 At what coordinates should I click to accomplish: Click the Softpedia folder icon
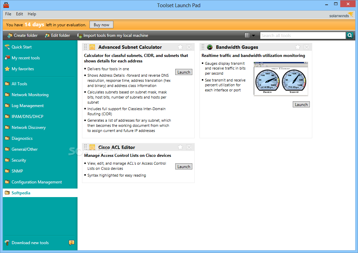(7, 193)
